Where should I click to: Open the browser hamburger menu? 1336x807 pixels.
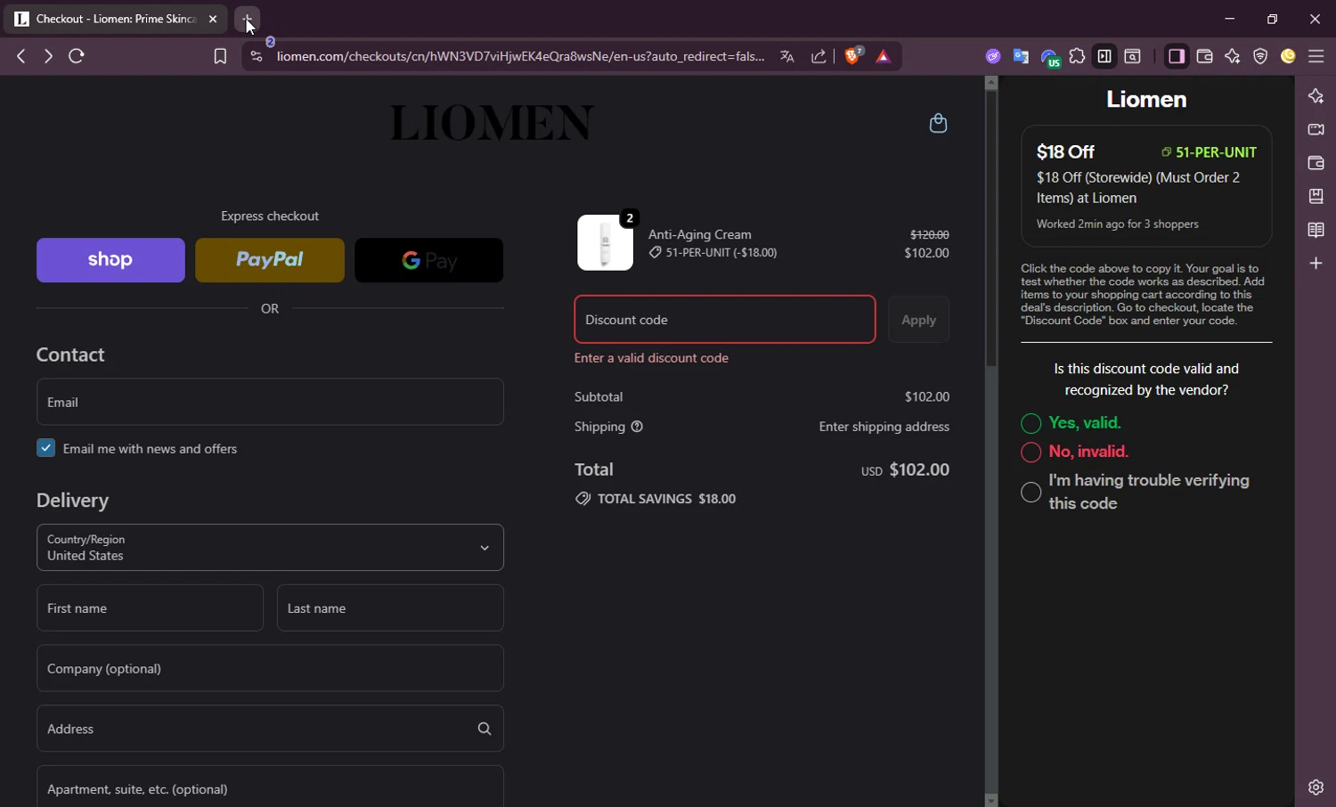click(x=1316, y=56)
